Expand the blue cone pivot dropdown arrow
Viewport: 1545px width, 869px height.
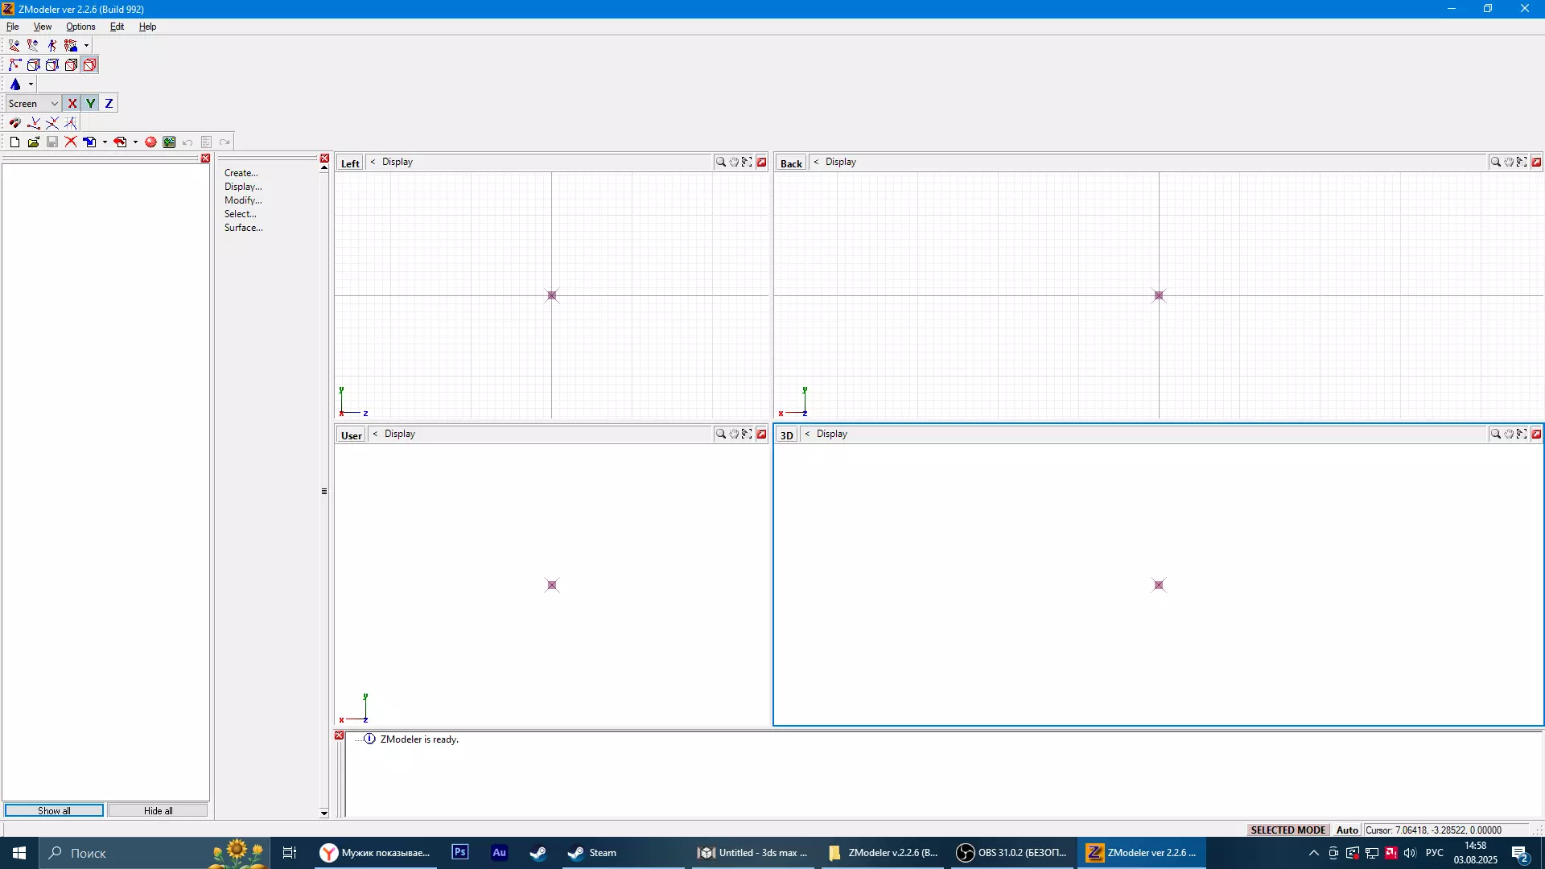(31, 84)
